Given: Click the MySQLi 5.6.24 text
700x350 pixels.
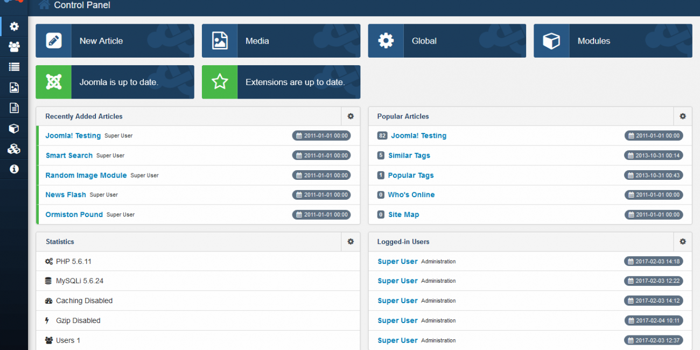Looking at the screenshot, I should 80,281.
